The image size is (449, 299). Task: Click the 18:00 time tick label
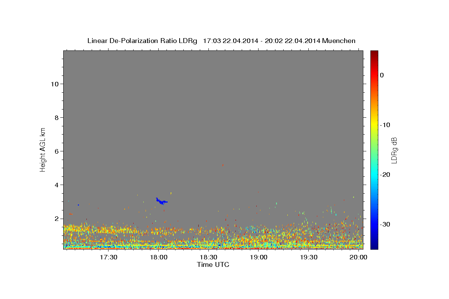(x=159, y=258)
